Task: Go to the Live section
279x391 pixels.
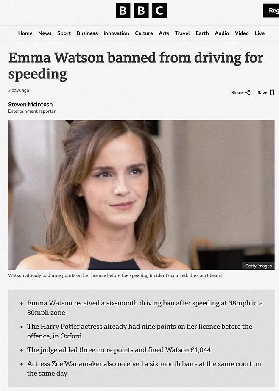Action: (259, 33)
